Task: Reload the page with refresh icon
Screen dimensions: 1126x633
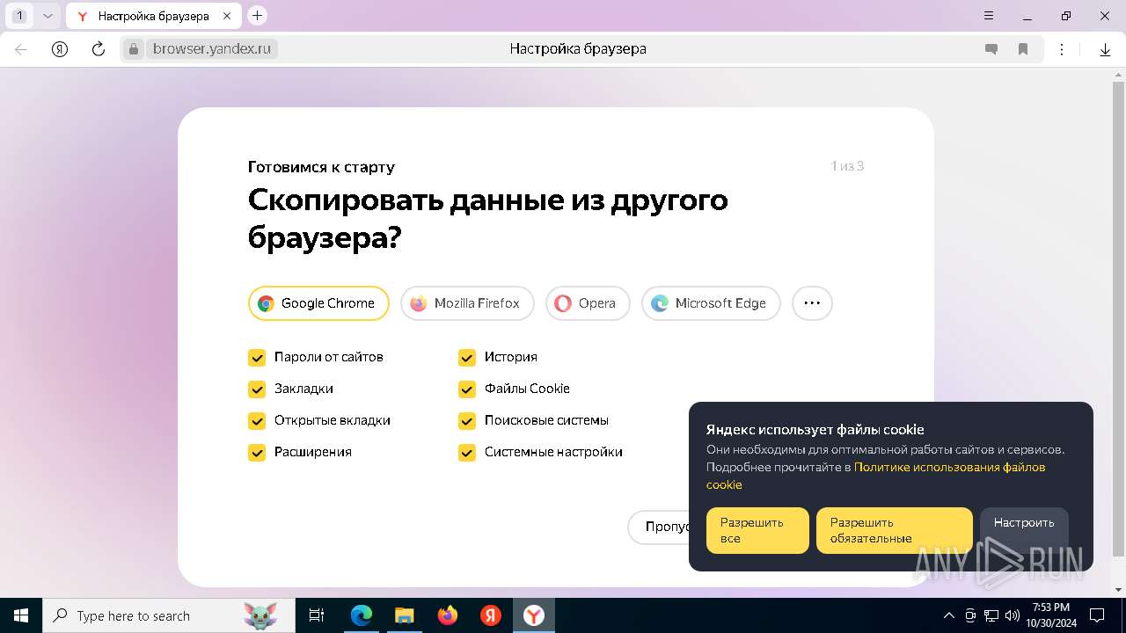Action: coord(99,49)
